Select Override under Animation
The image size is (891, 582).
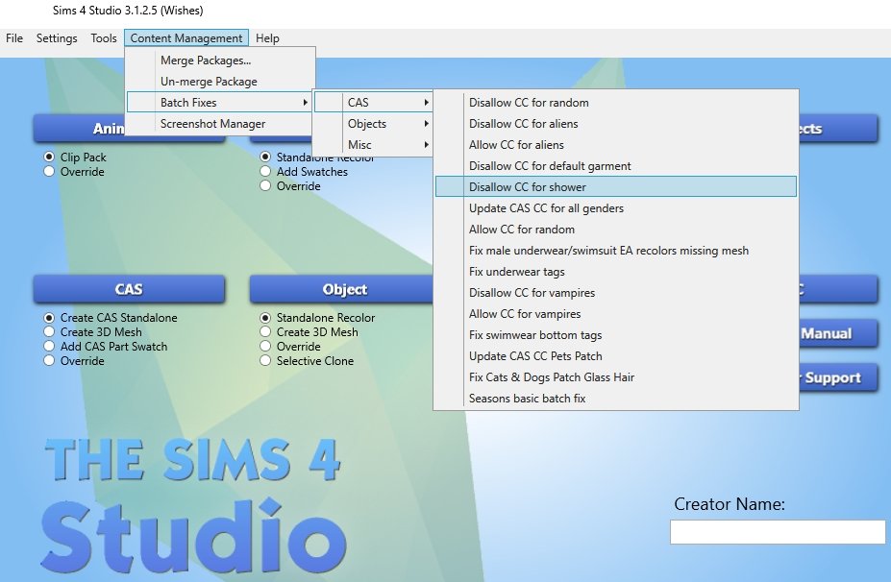point(49,171)
